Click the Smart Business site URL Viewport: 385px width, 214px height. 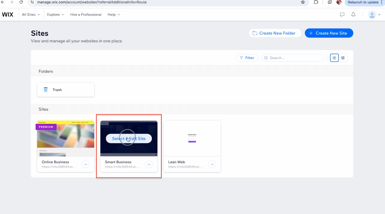pyautogui.click(x=122, y=167)
